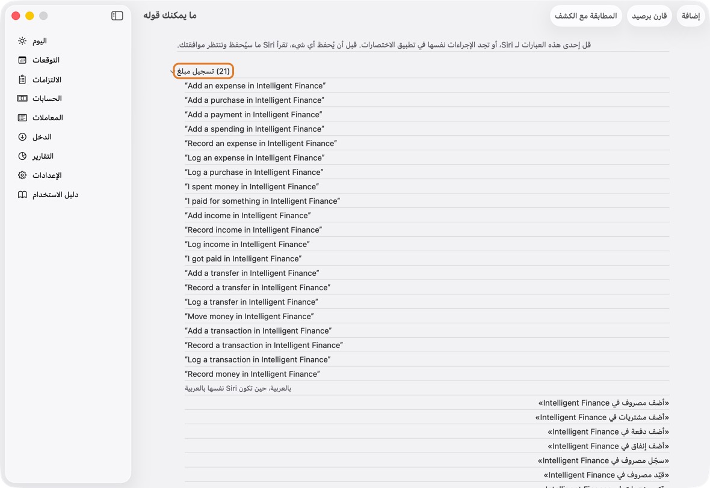Click the الدخل download arrow icon

22,137
